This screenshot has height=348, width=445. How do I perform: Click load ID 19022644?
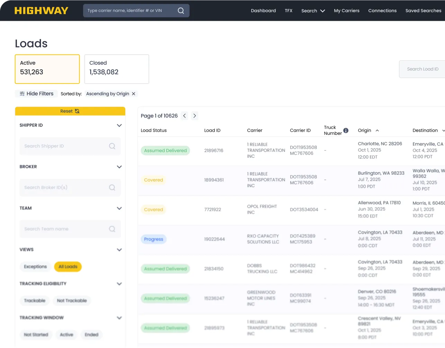(215, 239)
